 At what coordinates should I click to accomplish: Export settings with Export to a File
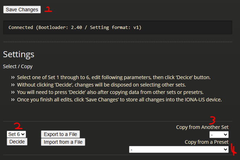pyautogui.click(x=61, y=134)
